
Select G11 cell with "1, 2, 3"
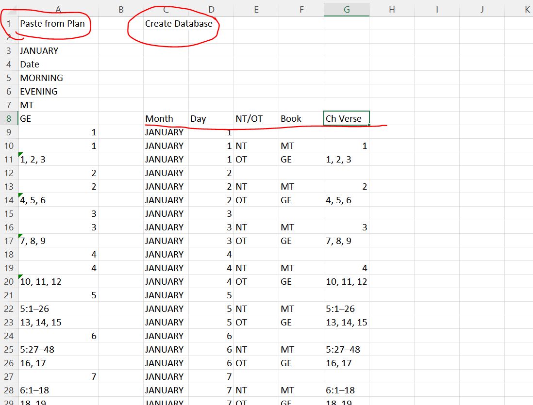(x=347, y=160)
